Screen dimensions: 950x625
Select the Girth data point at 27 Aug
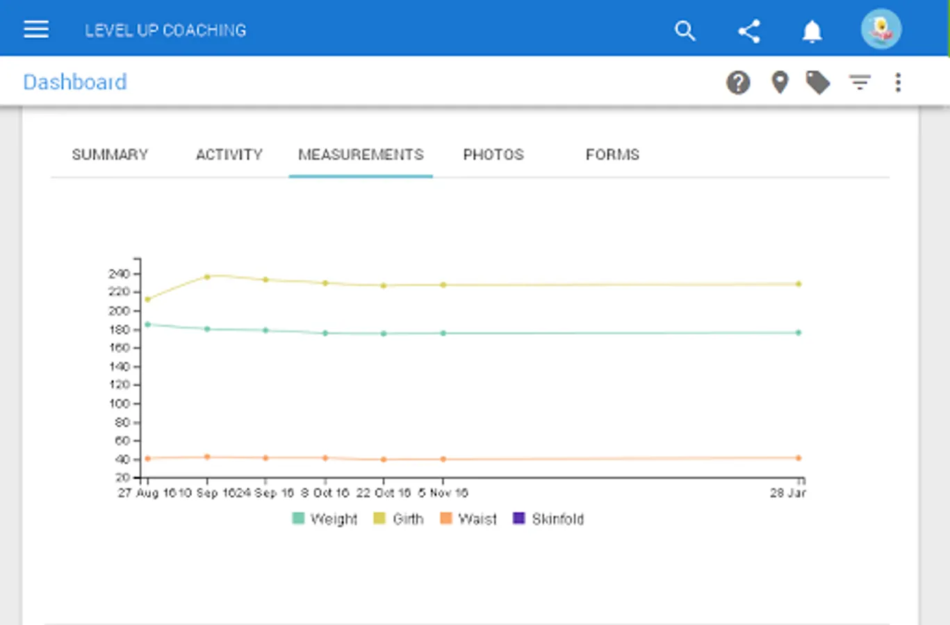(x=147, y=299)
